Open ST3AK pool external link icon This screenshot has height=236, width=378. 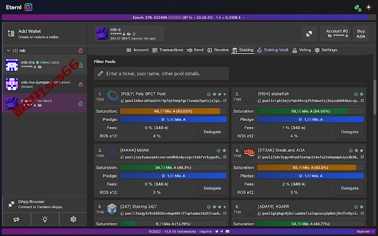362,157
